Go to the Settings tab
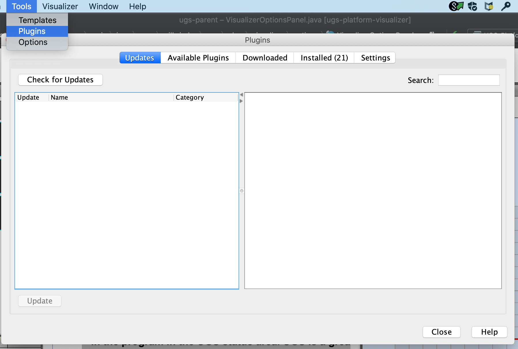The image size is (518, 349). click(x=375, y=58)
